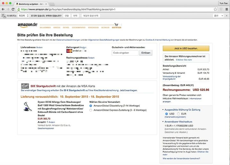
Task: Click the browser address bar URL
Action: tap(68, 9)
